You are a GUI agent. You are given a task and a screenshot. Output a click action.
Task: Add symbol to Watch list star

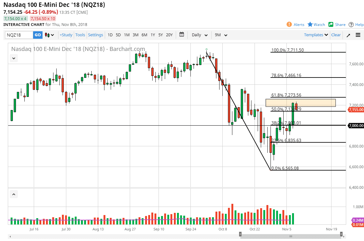310,24
